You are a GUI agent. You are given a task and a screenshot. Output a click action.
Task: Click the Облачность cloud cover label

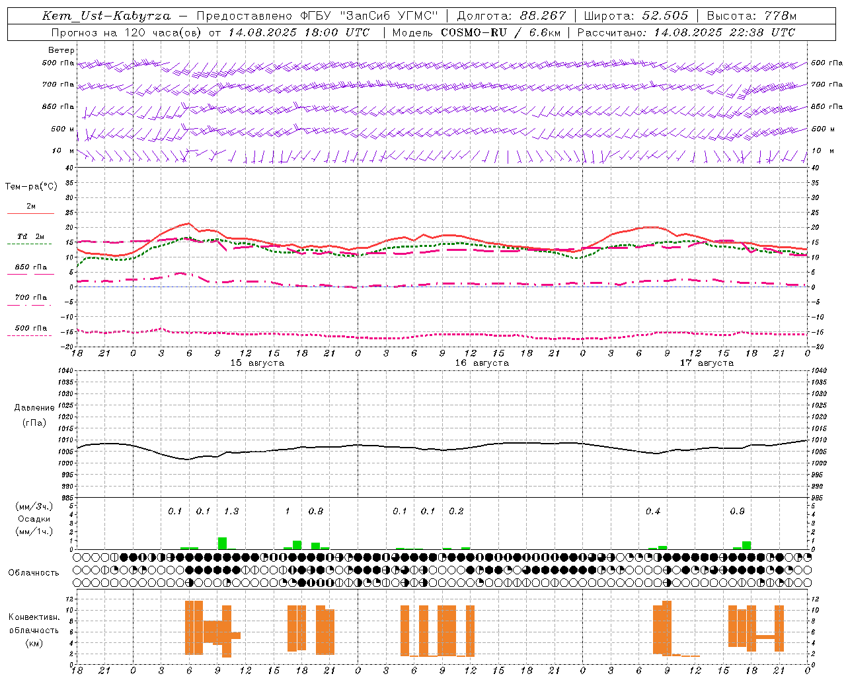point(34,573)
